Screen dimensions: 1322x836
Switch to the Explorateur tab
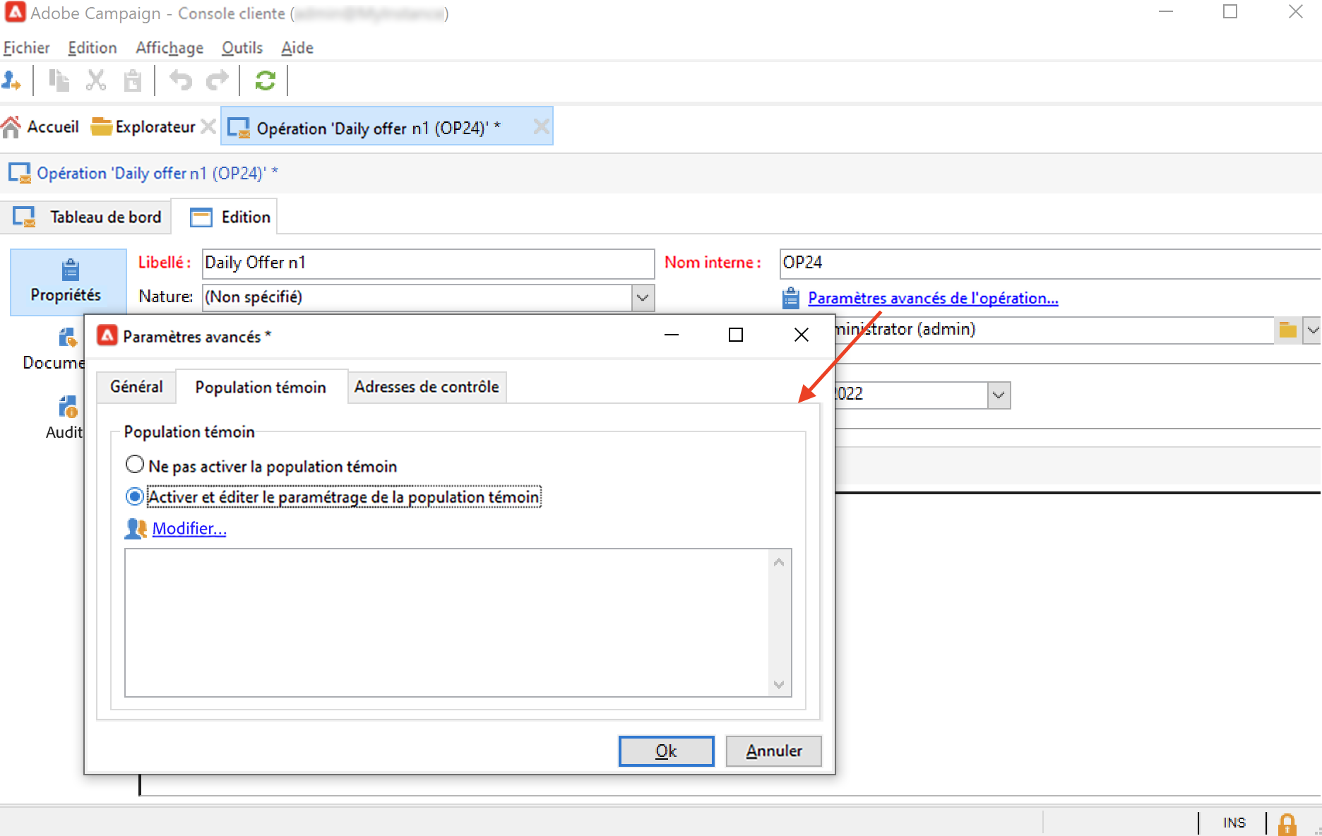(144, 127)
